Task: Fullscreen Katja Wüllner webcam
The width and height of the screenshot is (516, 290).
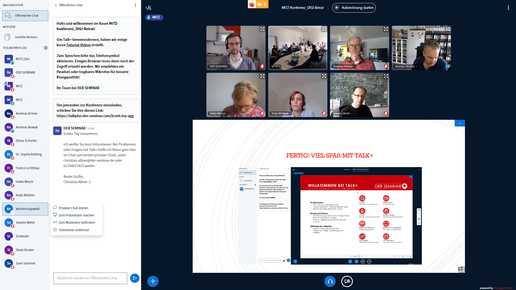Action: pos(324,76)
